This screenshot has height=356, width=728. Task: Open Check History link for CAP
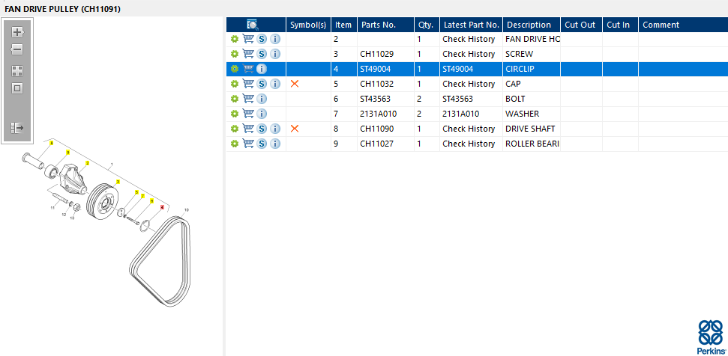469,84
